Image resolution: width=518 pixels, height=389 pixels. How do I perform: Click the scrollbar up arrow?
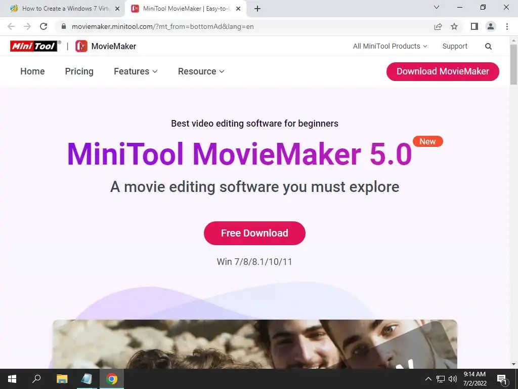coord(513,41)
